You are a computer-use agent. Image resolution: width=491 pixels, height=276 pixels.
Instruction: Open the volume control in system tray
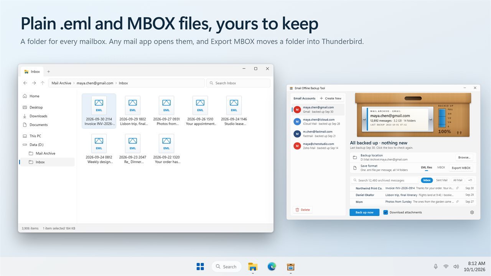pyautogui.click(x=456, y=266)
